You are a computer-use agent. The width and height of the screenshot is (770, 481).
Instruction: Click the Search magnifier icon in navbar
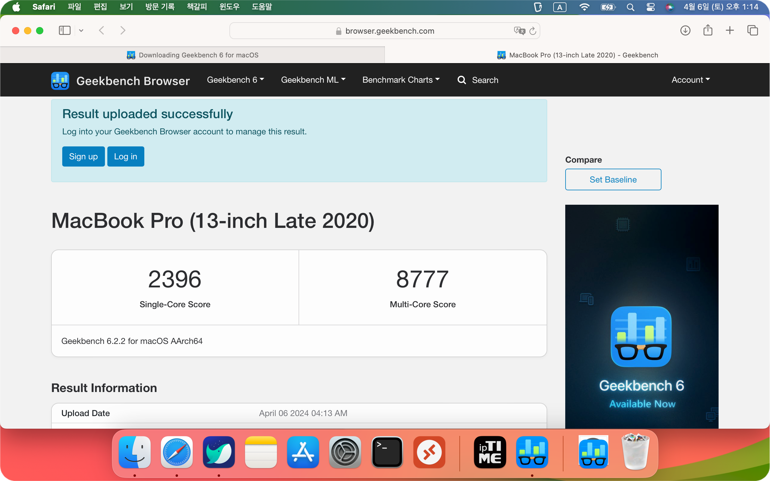462,80
